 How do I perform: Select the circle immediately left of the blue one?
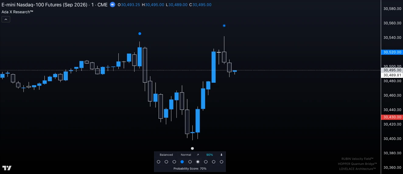[x=174, y=162]
